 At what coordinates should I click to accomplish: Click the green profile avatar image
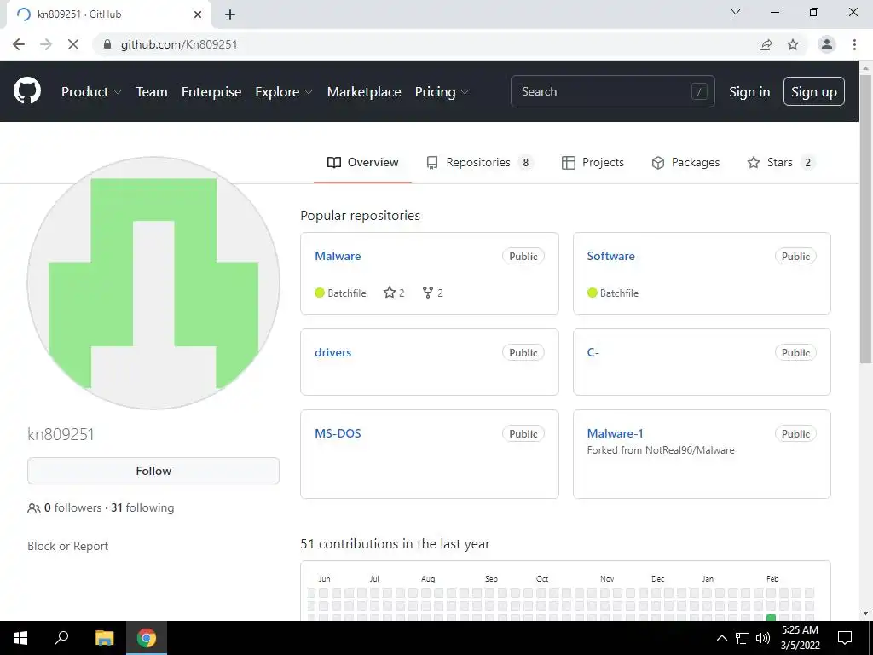click(x=153, y=283)
